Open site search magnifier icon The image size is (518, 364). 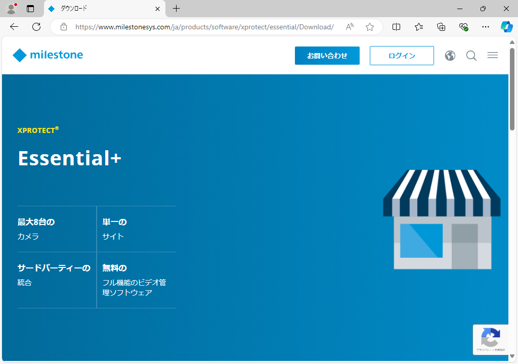click(x=471, y=56)
